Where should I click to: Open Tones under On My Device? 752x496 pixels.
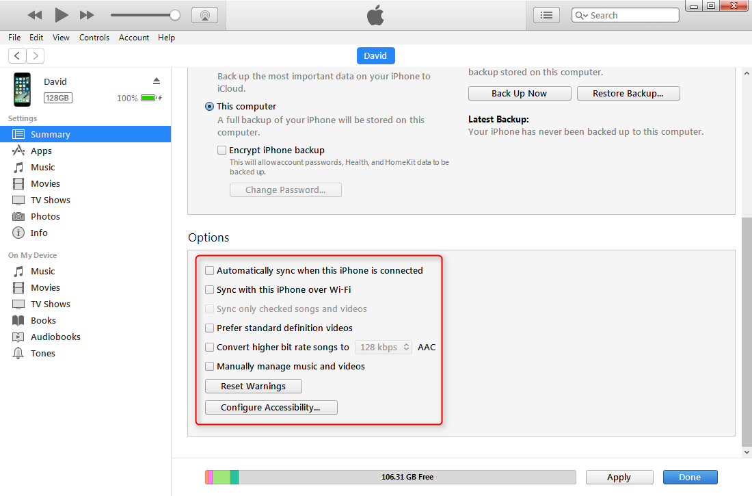click(x=42, y=354)
